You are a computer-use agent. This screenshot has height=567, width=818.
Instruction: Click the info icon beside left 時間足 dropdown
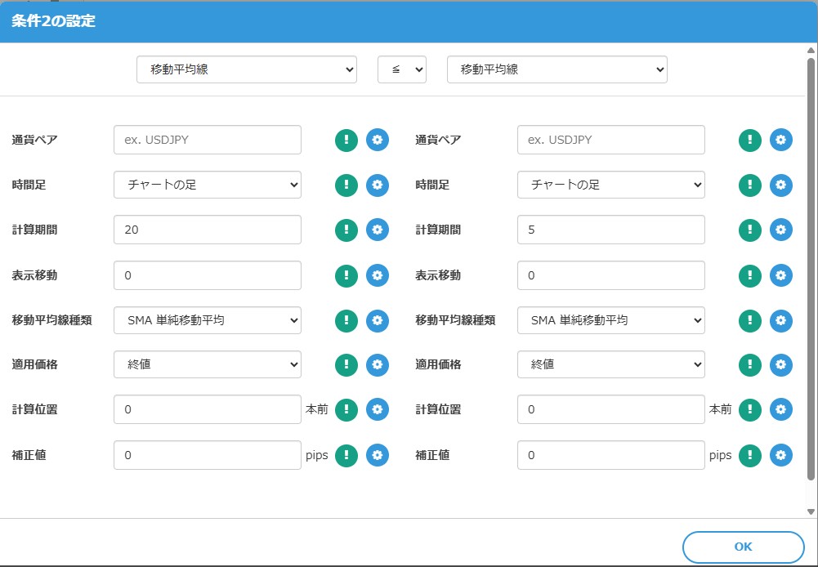345,185
